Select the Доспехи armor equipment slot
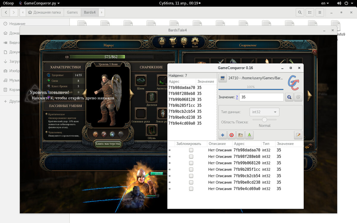This screenshot has width=357, height=223. 152,97
